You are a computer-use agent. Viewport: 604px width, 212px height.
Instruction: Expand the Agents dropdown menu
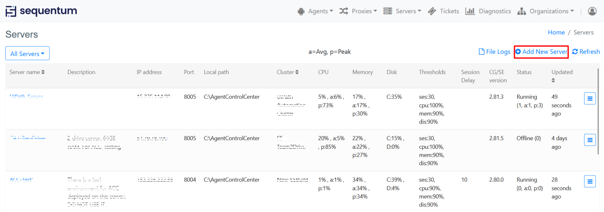point(315,11)
